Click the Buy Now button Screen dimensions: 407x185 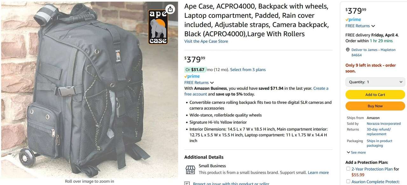[x=375, y=106]
